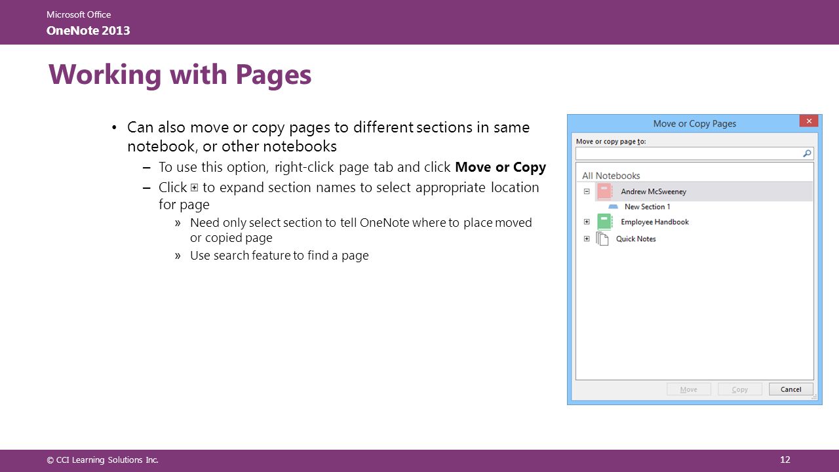Select New Section 1 as destination

pos(647,206)
